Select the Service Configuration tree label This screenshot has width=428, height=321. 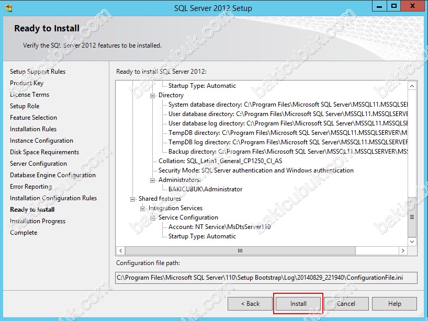coord(188,217)
